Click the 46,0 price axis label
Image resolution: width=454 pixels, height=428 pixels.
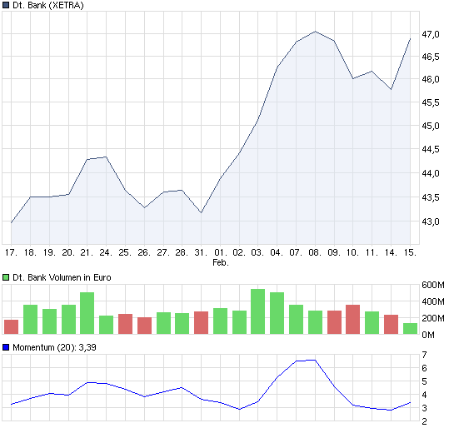coord(431,79)
